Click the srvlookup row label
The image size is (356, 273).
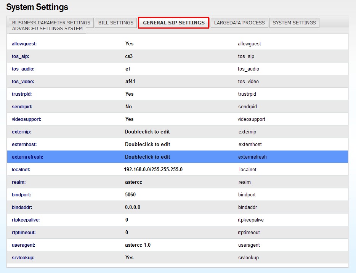click(x=23, y=257)
